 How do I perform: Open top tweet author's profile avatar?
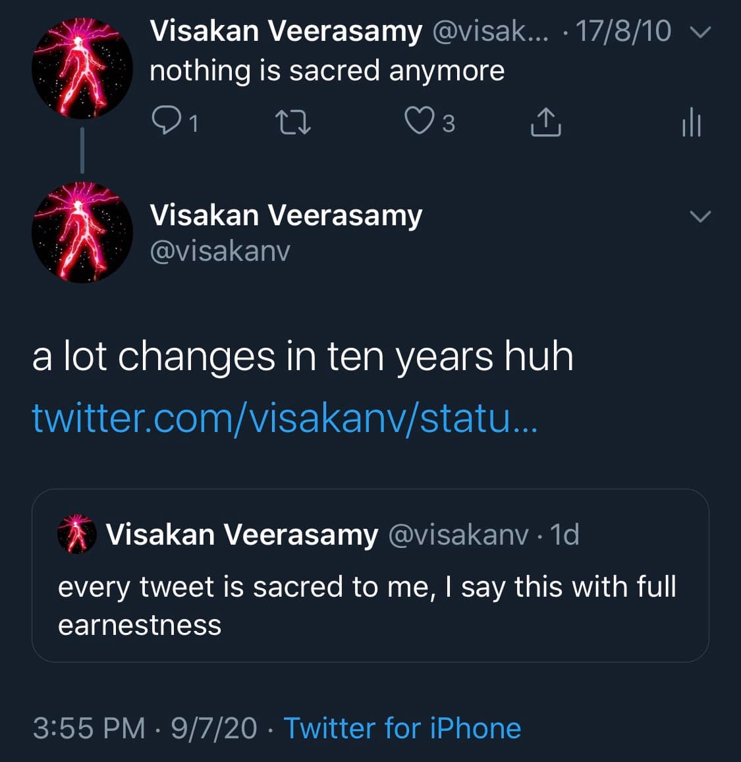[x=82, y=68]
